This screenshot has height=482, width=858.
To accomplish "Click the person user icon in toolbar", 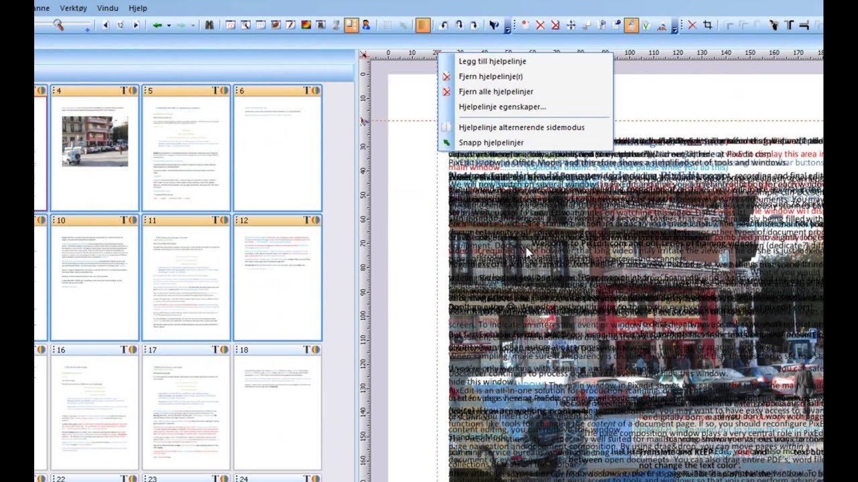I will (366, 25).
